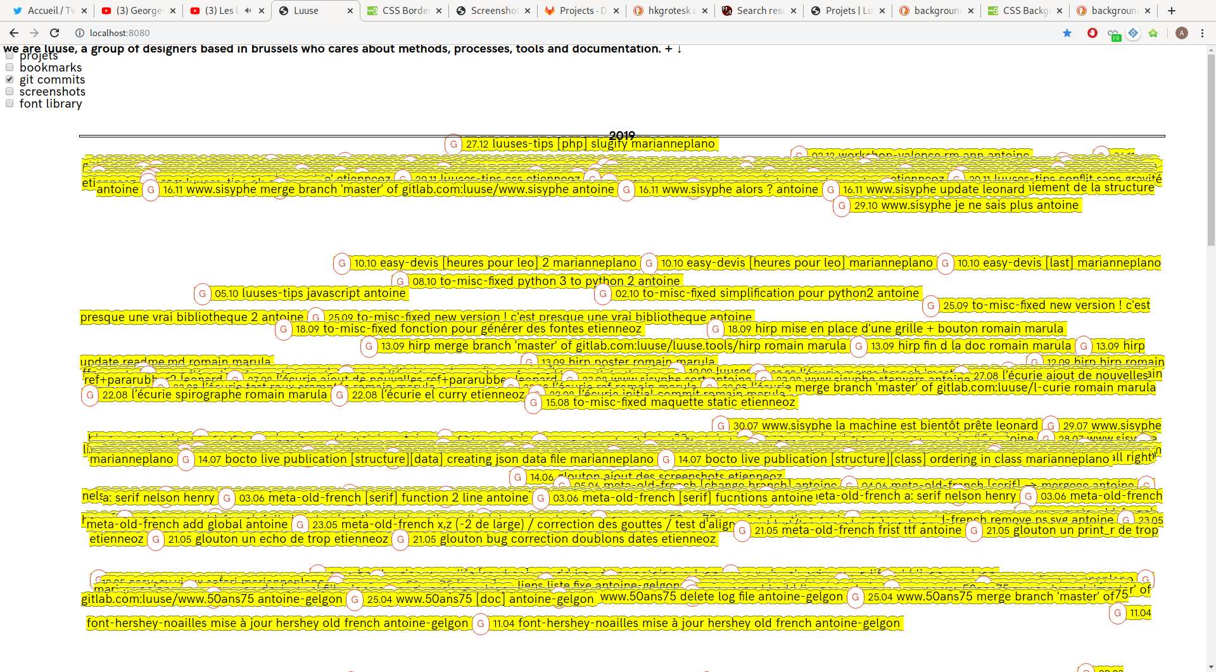
Task: Bookmark this page with the star icon
Action: pos(1067,33)
